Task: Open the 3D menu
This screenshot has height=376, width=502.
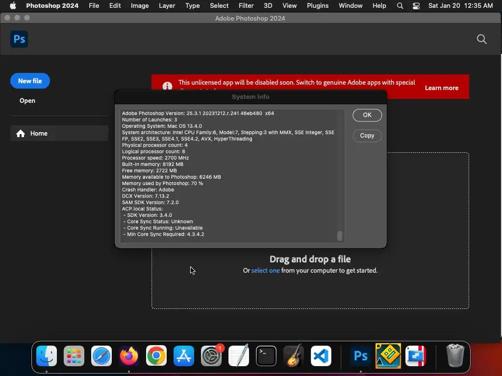Action: click(268, 6)
